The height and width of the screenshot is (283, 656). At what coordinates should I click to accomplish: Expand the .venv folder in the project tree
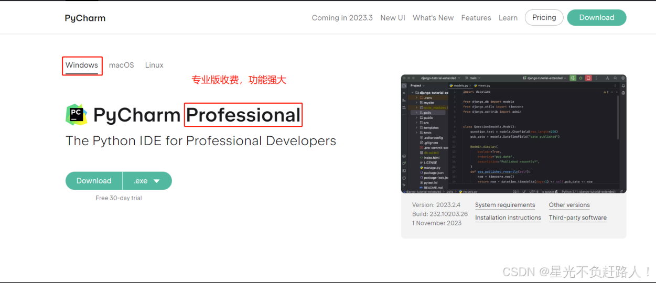coord(416,97)
